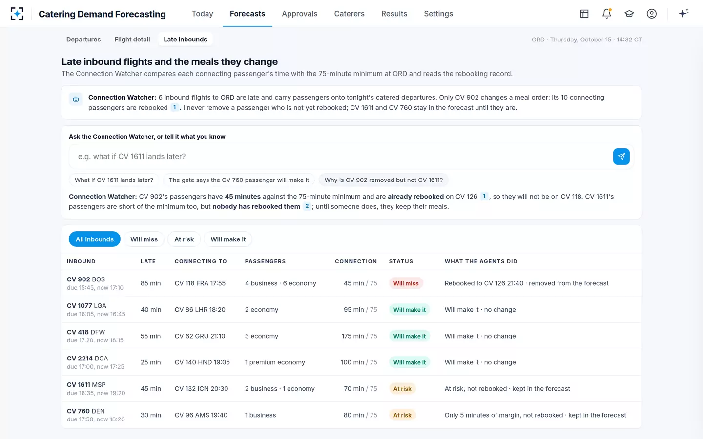This screenshot has width=703, height=439.
Task: Focus the Ask the Connection Watcher input field
Action: tap(340, 157)
